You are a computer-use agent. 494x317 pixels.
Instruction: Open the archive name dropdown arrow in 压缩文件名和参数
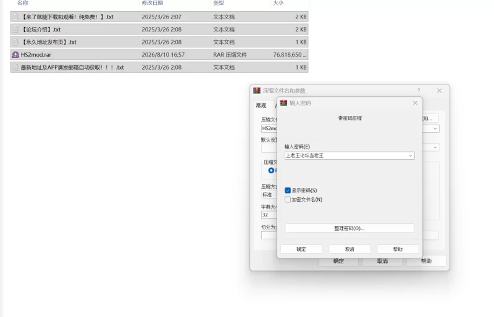tap(435, 128)
